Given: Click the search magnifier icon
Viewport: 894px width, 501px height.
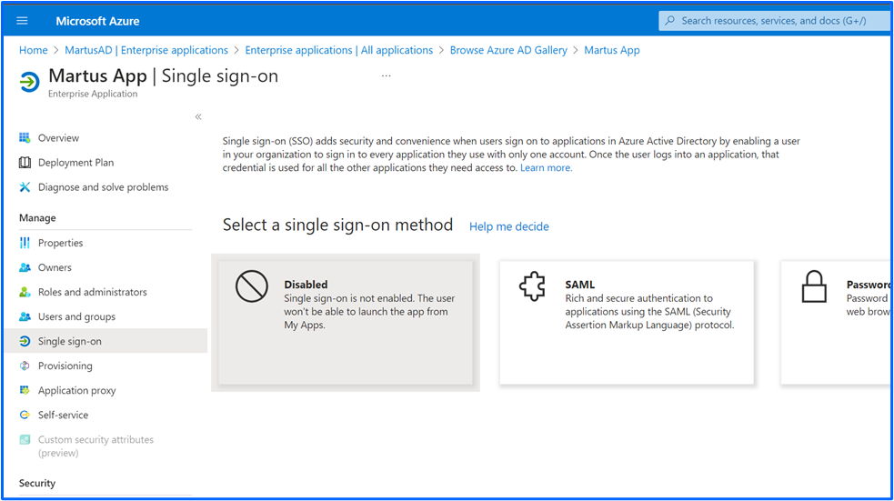Looking at the screenshot, I should (670, 21).
